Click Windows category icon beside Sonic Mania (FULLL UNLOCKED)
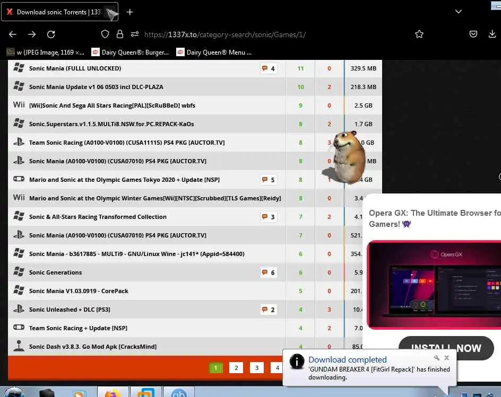This screenshot has width=501, height=397. tap(19, 68)
